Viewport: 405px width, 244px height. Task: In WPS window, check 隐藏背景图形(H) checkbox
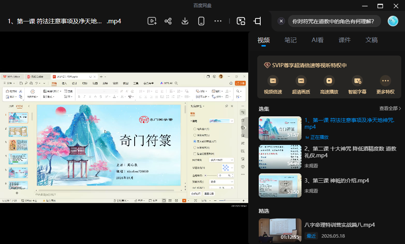[x=195, y=154]
